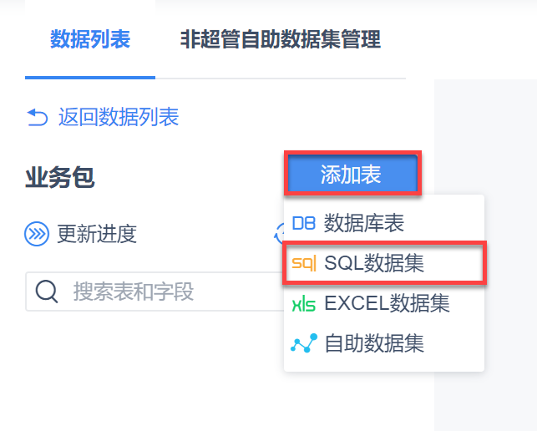
Task: Choose 数据库表 from the menu
Action: coord(364,224)
